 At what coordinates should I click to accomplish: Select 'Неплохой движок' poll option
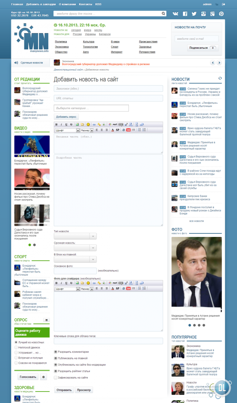[16, 348]
